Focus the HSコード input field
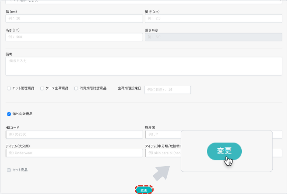 [74, 134]
